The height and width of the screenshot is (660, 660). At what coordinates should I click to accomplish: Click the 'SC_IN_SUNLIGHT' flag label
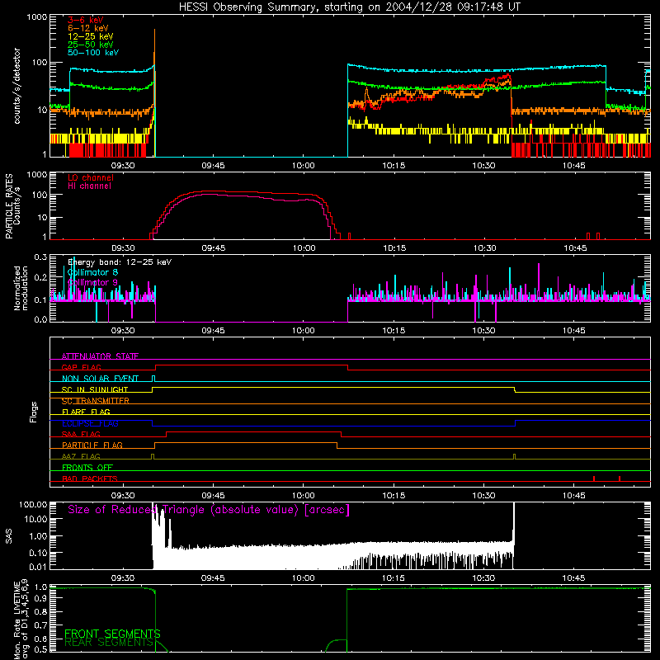tap(95, 389)
